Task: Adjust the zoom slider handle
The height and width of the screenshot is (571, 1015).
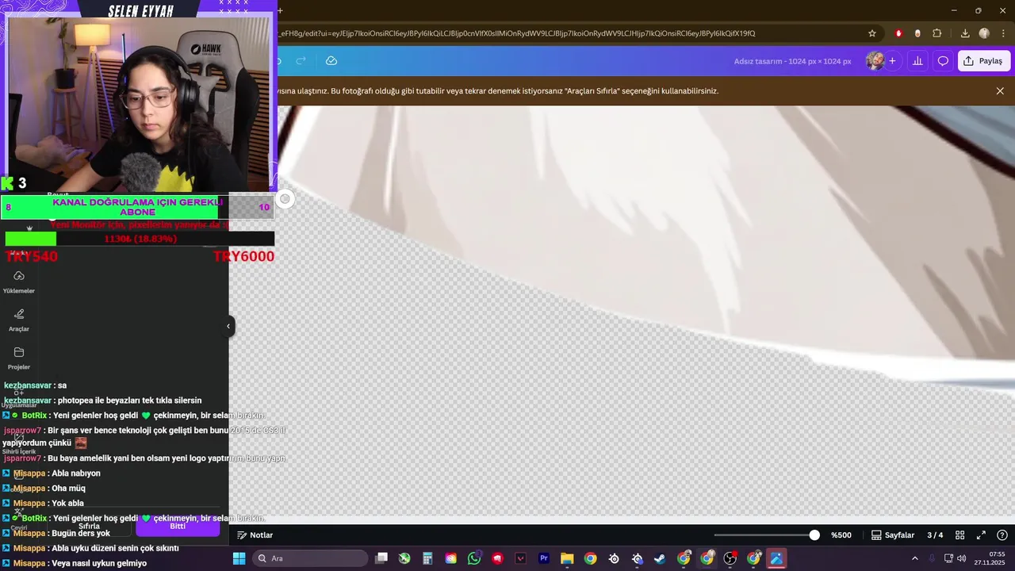Action: tap(814, 535)
